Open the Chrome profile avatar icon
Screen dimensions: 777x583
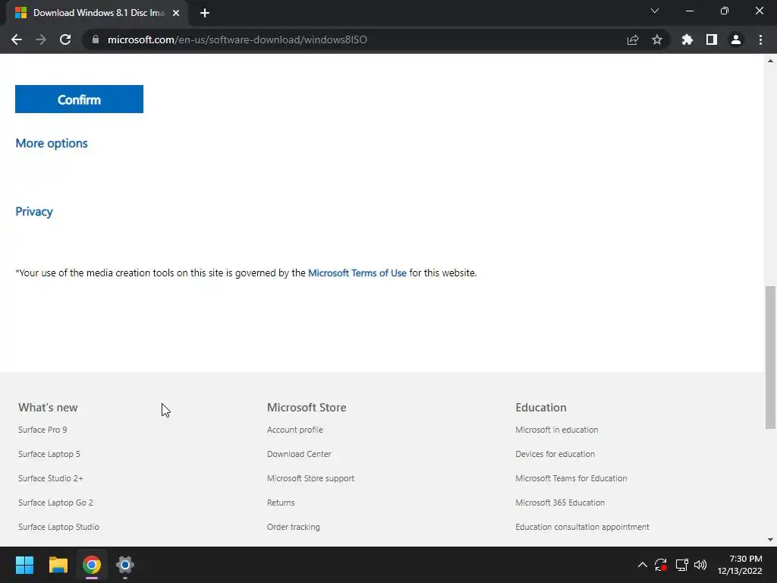pos(736,39)
